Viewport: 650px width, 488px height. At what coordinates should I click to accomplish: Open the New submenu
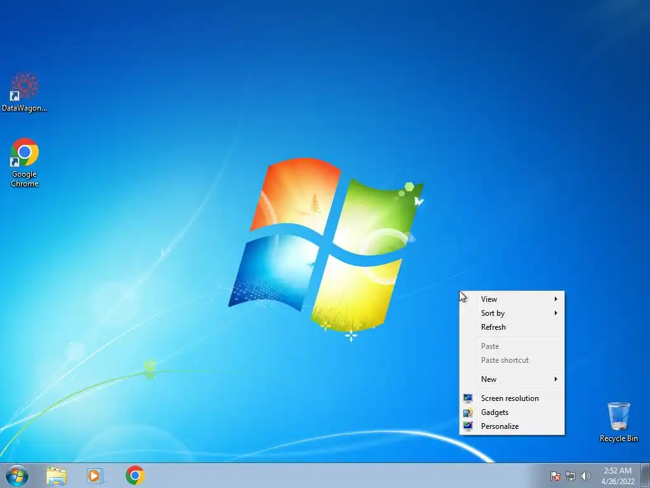512,379
